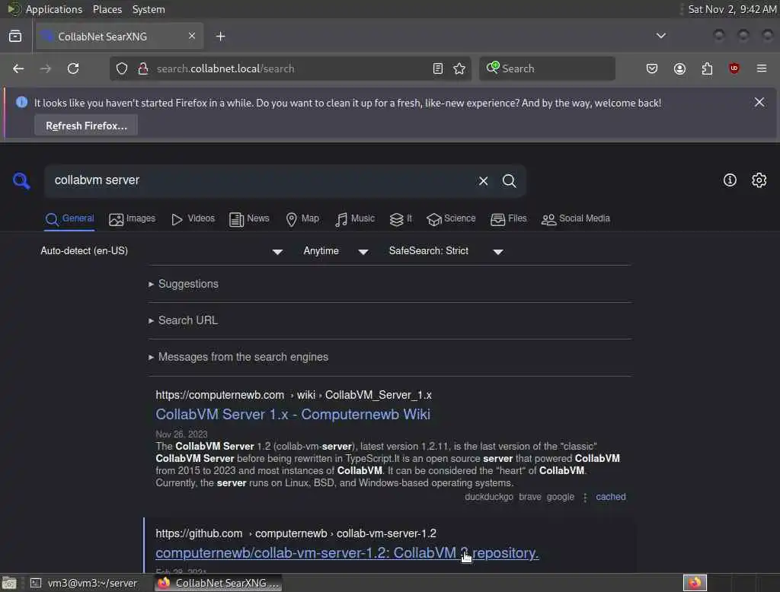Click the browser forward arrow
Screen dimensions: 780x592
45,68
